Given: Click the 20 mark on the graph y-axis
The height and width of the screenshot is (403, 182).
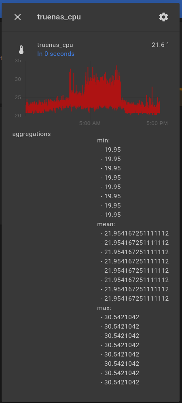Looking at the screenshot, I should tap(18, 116).
